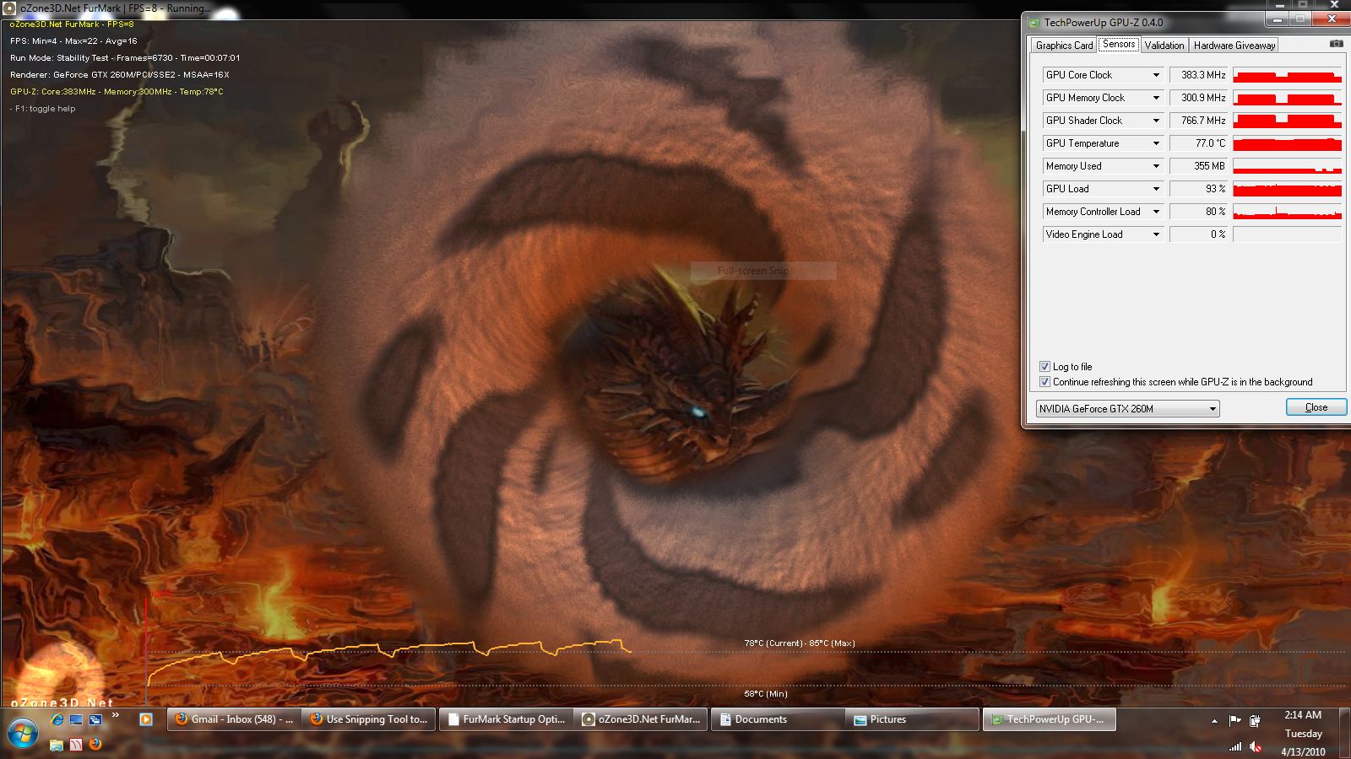This screenshot has height=759, width=1351.
Task: Open the Windows Start orb
Action: (x=22, y=732)
